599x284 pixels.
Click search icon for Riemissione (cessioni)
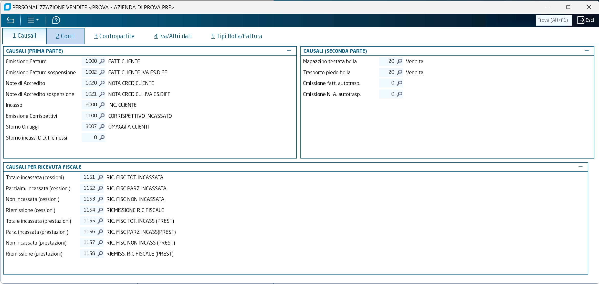tap(100, 210)
